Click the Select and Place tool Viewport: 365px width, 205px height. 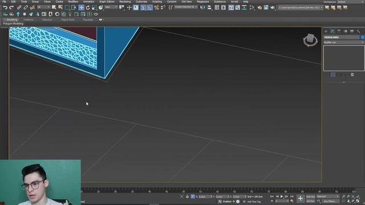pos(100,7)
